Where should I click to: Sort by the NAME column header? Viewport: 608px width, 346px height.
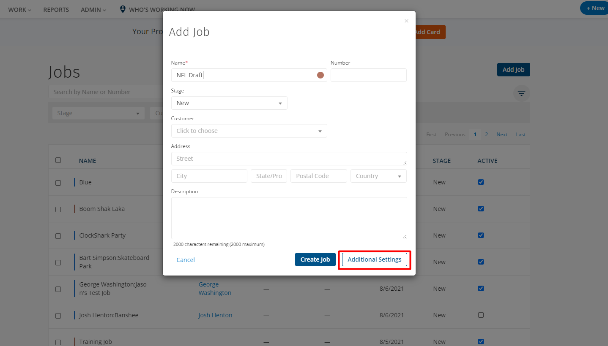[x=88, y=161]
